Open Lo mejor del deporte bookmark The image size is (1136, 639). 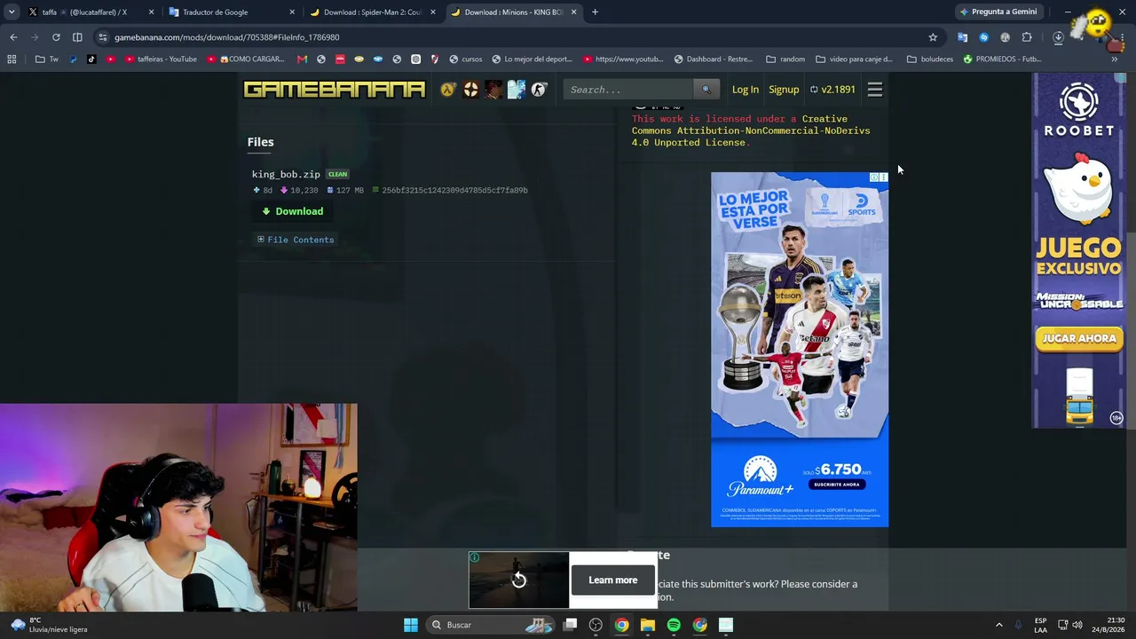pos(532,59)
